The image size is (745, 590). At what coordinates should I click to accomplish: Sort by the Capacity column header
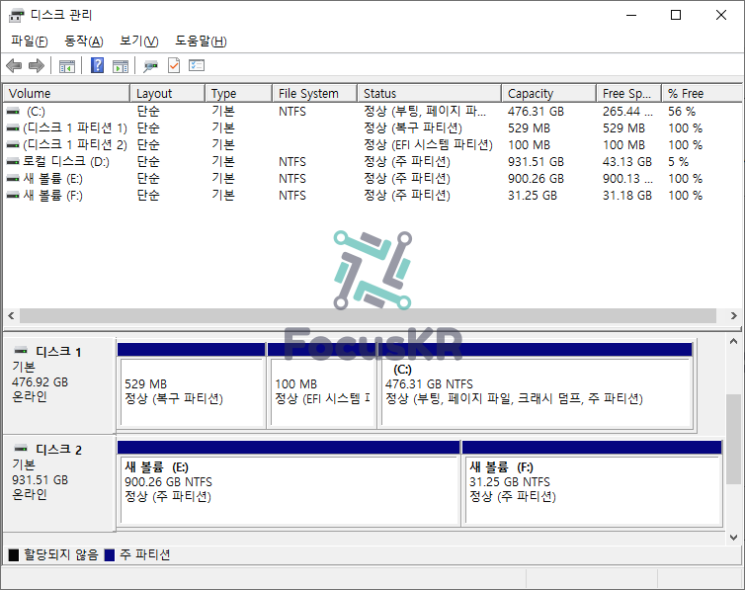(548, 93)
